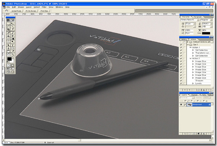The image size is (217, 146).
Task: Click the Print Size button
Action: (44, 11)
